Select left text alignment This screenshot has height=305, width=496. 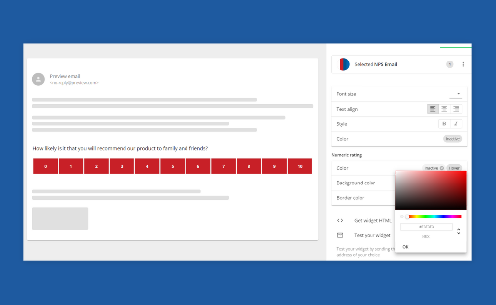pos(433,109)
